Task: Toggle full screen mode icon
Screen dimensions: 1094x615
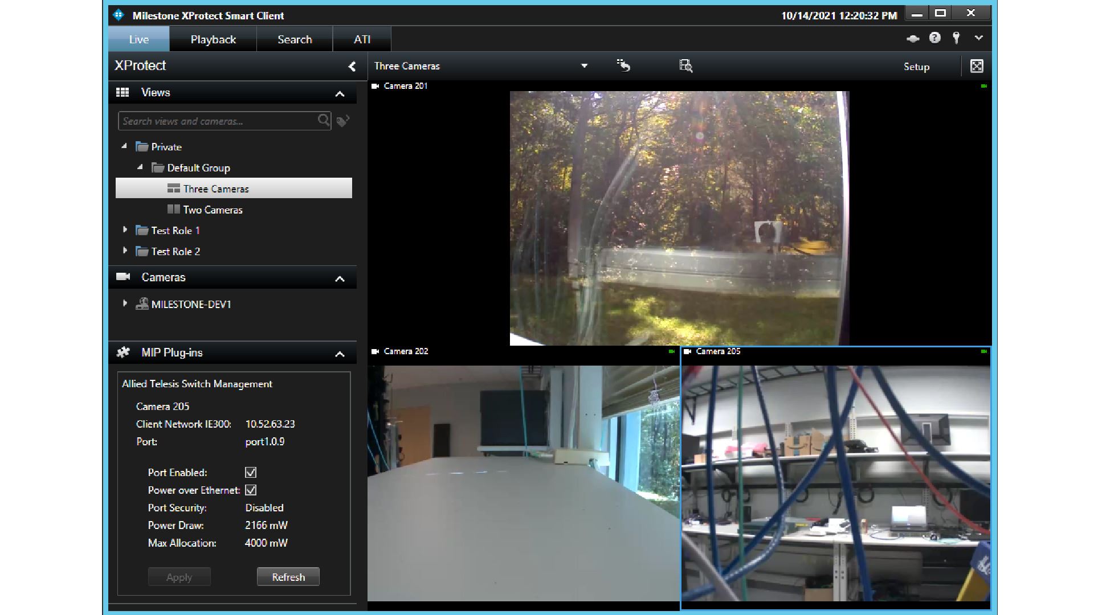Action: (x=977, y=66)
